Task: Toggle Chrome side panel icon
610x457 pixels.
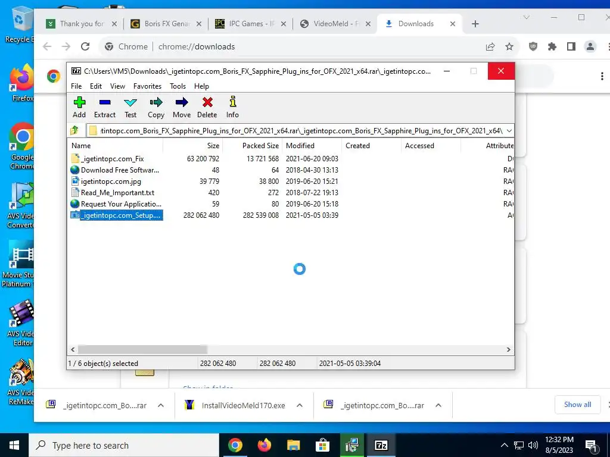Action: coord(571,46)
